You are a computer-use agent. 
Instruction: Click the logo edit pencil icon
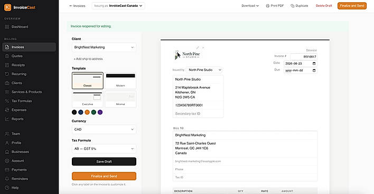(x=198, y=48)
